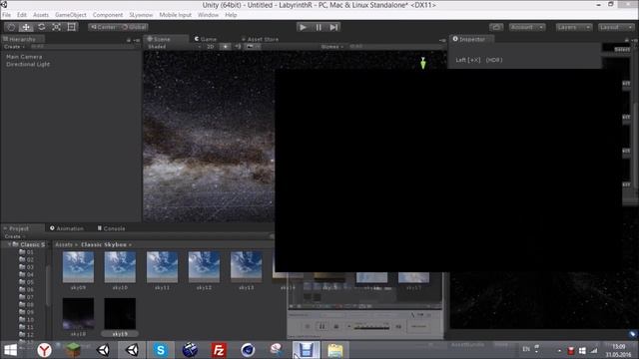This screenshot has height=359, width=639.
Task: Open Skype from taskbar
Action: pyautogui.click(x=161, y=350)
